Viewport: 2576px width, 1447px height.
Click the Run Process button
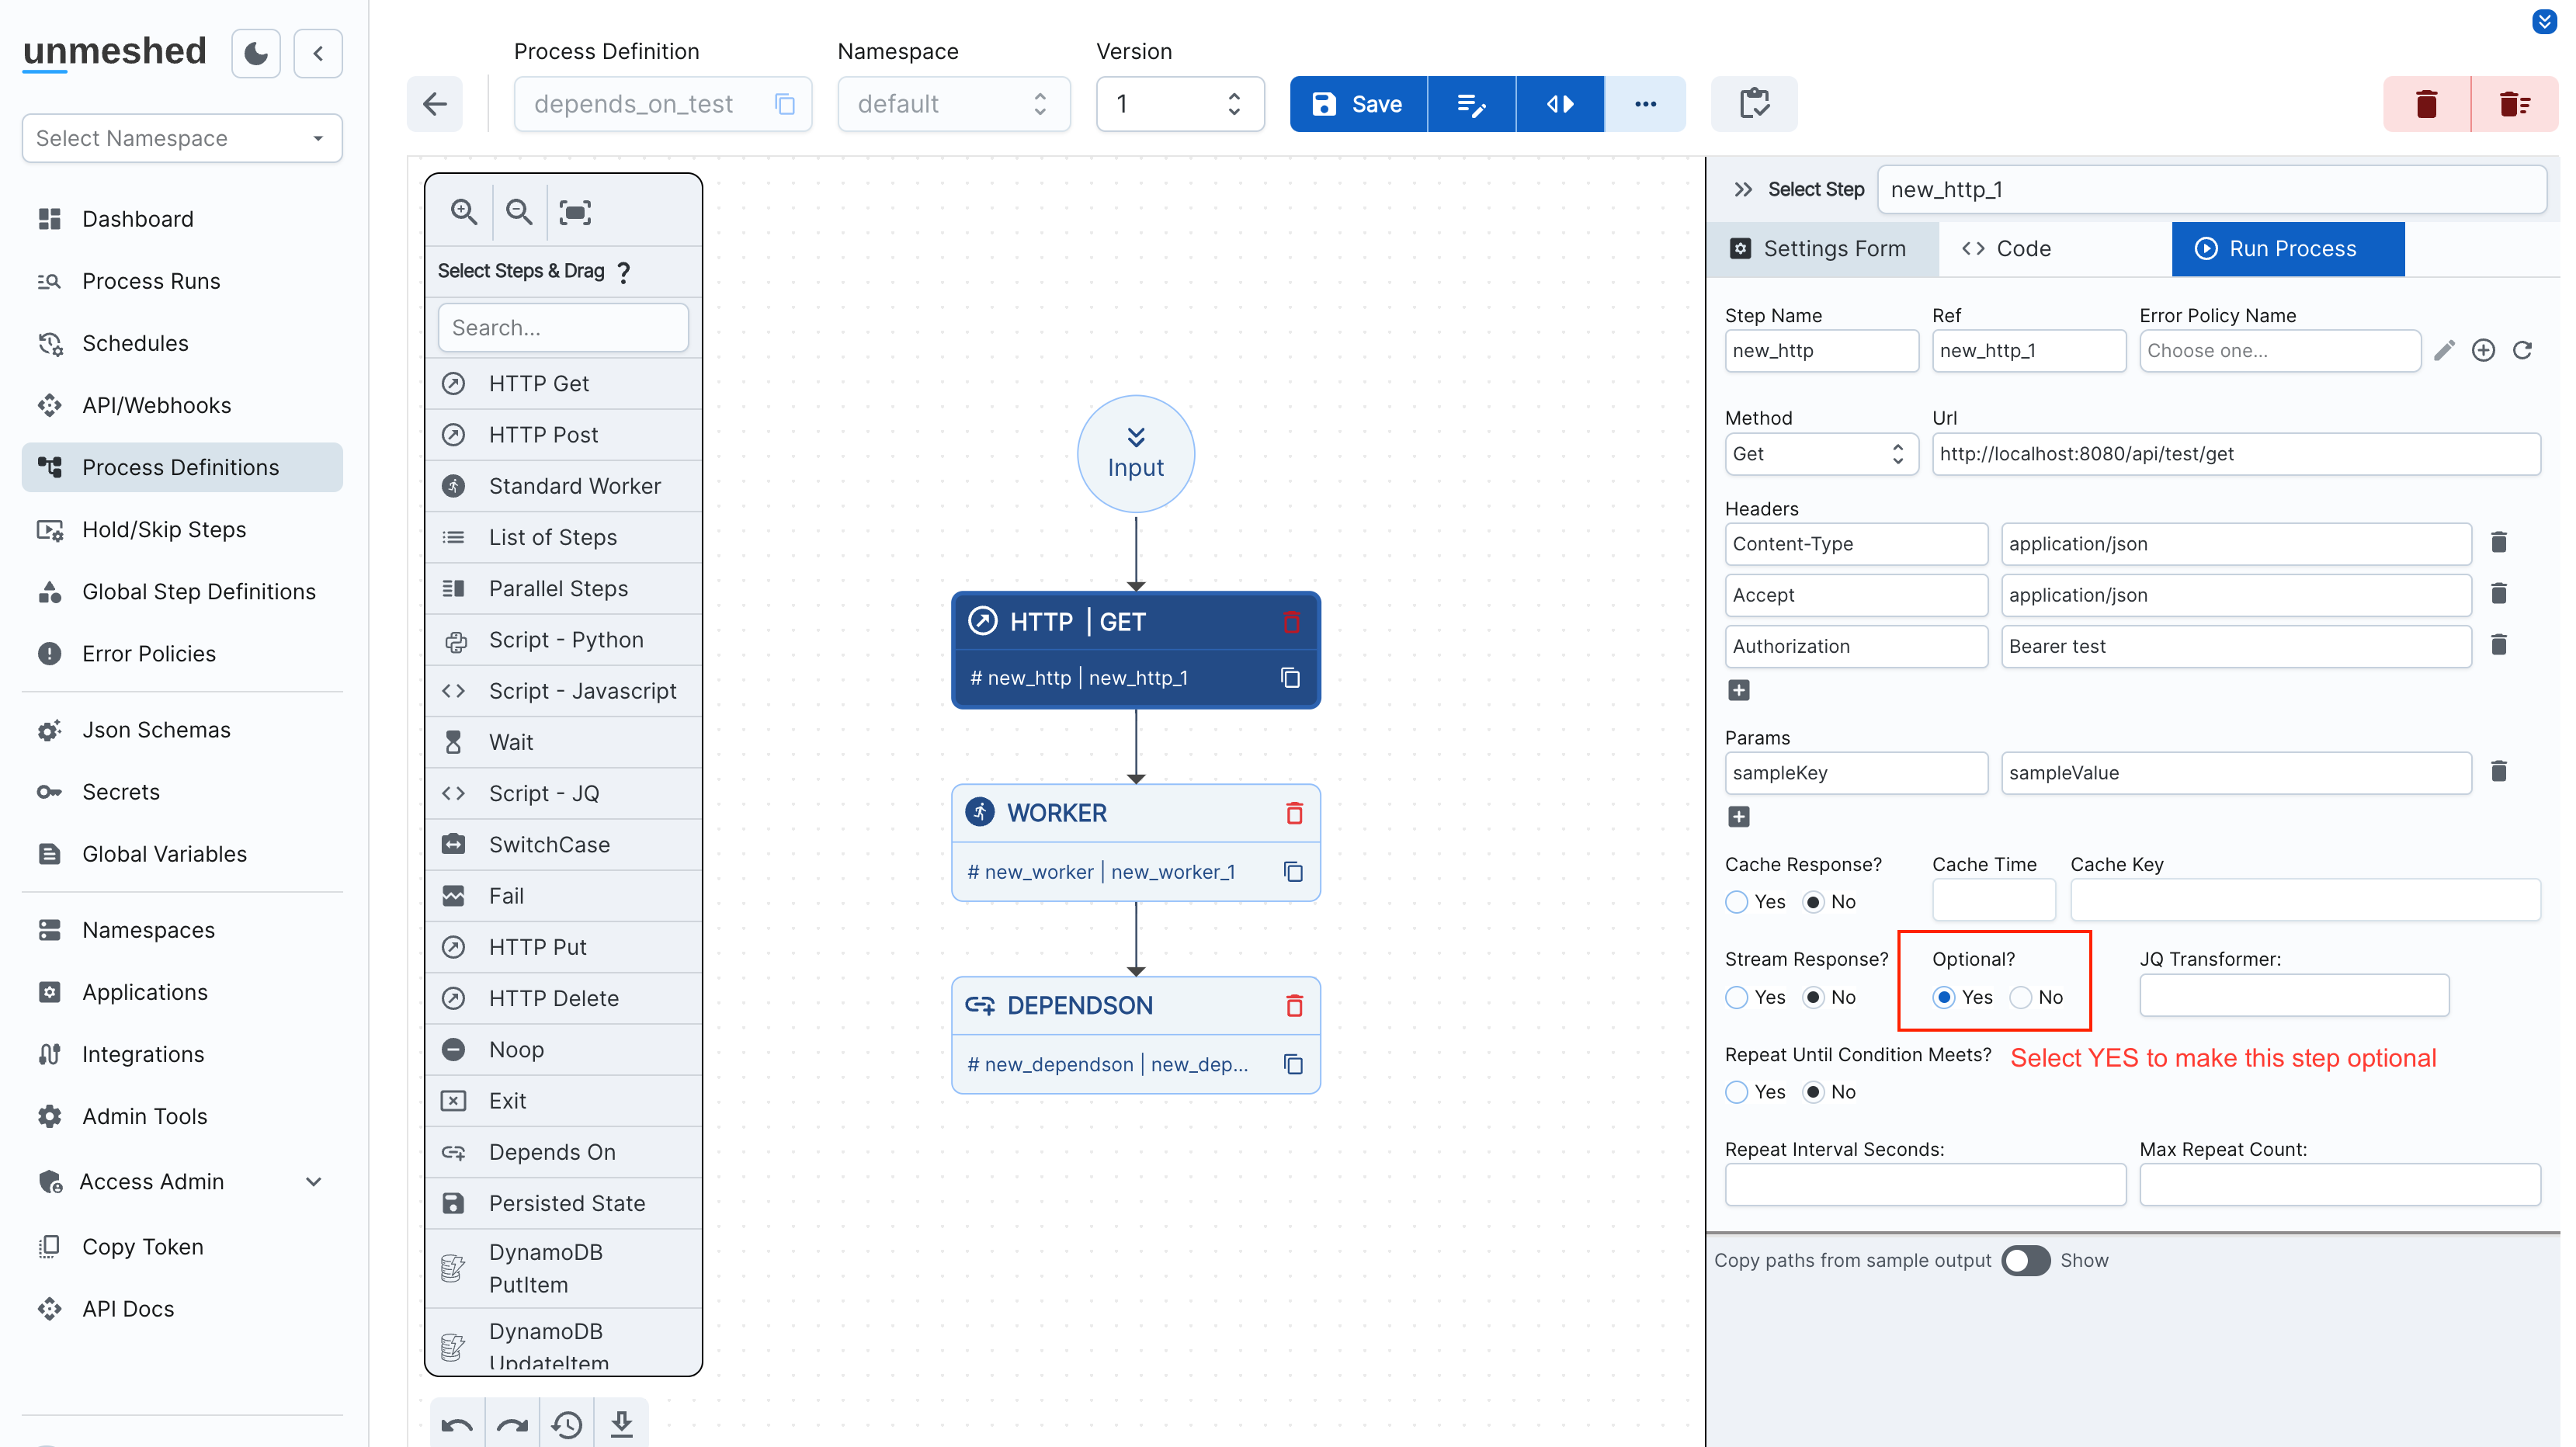(x=2287, y=248)
